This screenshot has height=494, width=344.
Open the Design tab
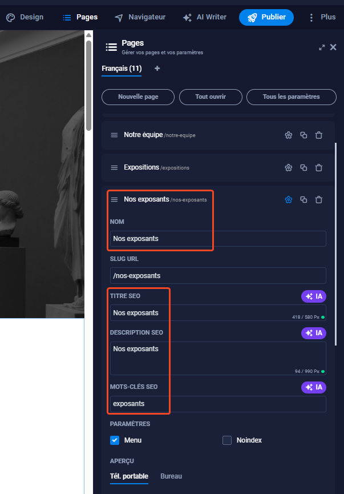click(x=25, y=17)
